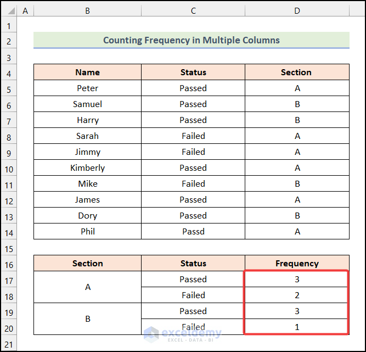This screenshot has height=352, width=366.
Task: Select the frequency cell showing 2
Action: pyautogui.click(x=296, y=295)
